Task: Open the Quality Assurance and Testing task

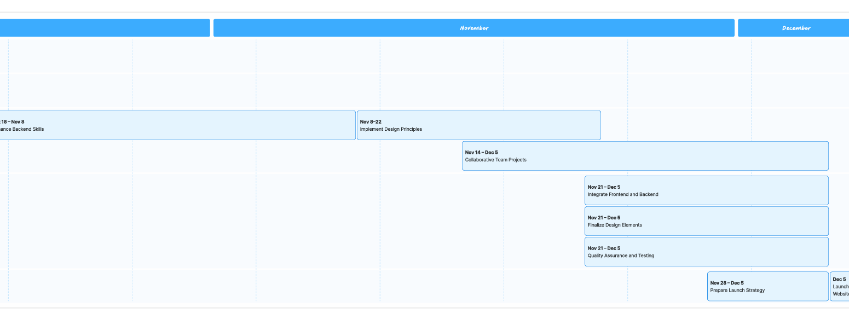Action: tap(707, 252)
